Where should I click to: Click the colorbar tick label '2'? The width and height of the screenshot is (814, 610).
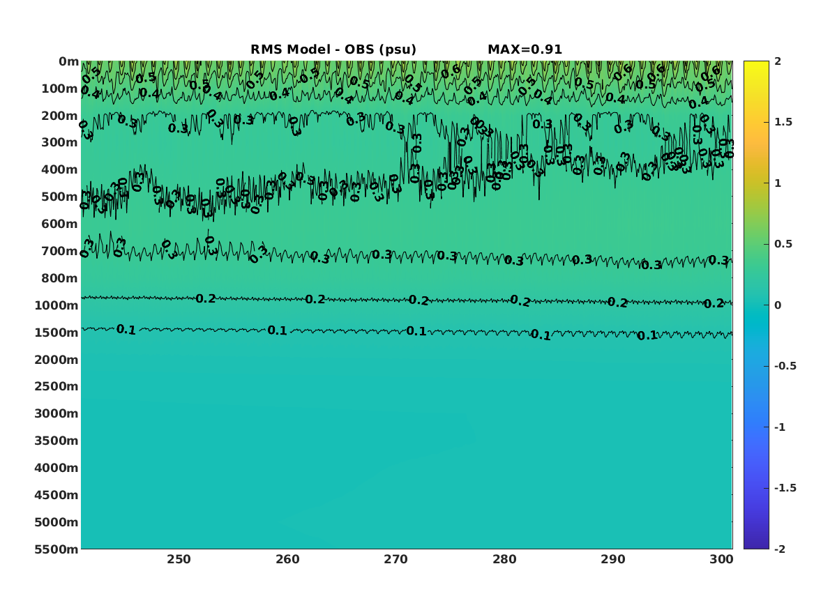[x=778, y=61]
